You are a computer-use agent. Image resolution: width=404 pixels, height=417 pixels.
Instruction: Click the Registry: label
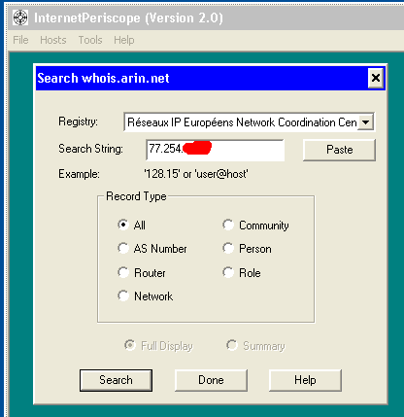[78, 122]
